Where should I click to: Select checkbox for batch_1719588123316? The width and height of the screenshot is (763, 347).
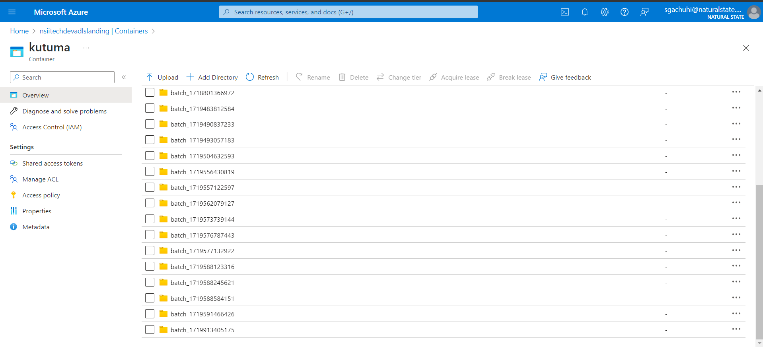coord(150,266)
